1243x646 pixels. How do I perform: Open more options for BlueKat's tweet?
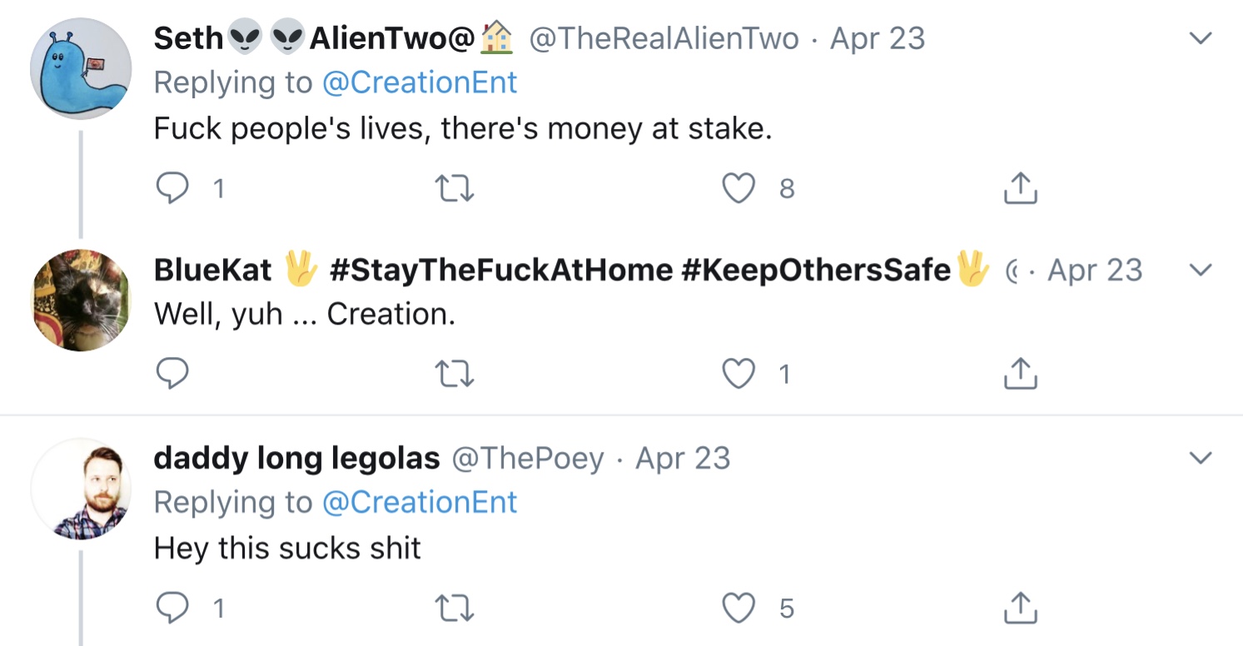(x=1199, y=270)
